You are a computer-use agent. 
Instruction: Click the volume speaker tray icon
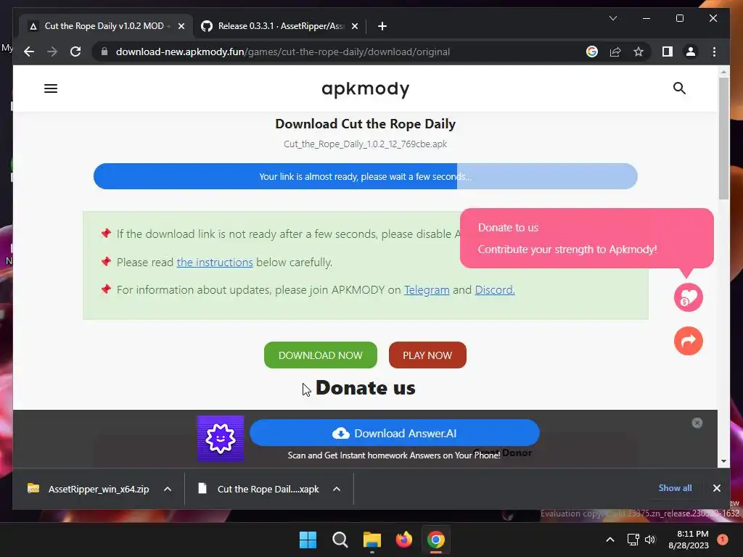tap(650, 540)
